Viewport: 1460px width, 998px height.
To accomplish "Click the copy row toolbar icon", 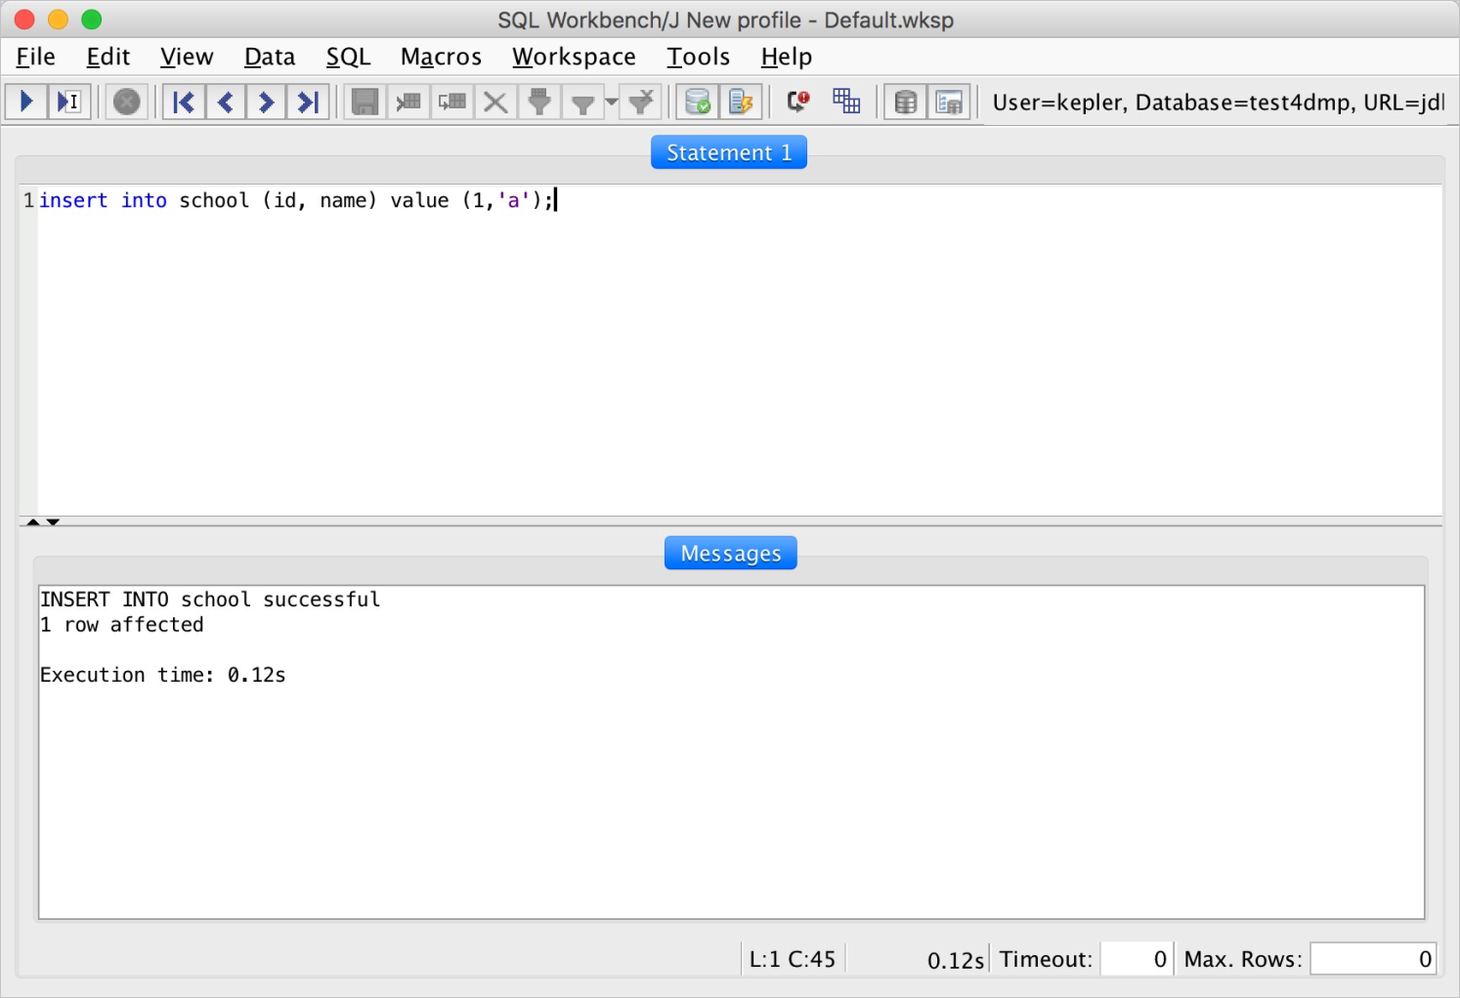I will coord(452,102).
